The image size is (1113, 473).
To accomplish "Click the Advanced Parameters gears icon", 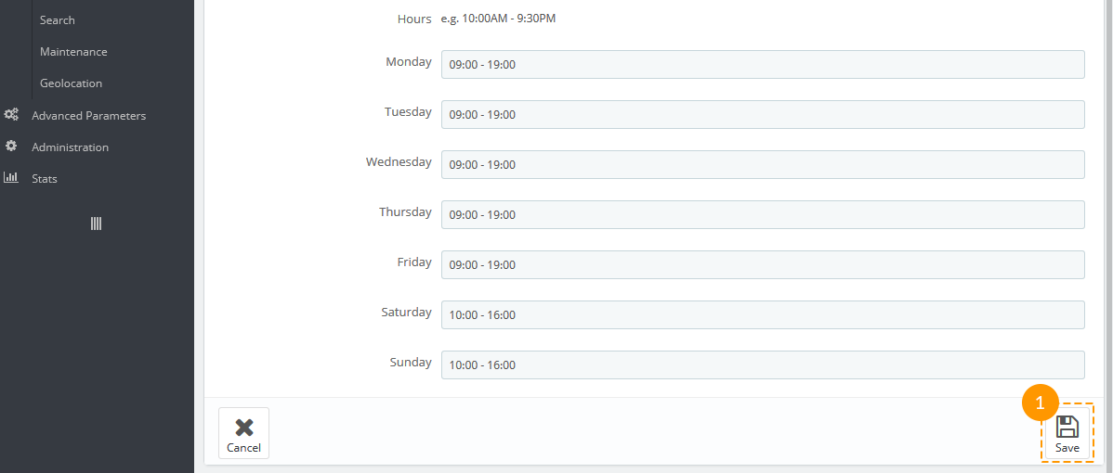I will point(11,115).
